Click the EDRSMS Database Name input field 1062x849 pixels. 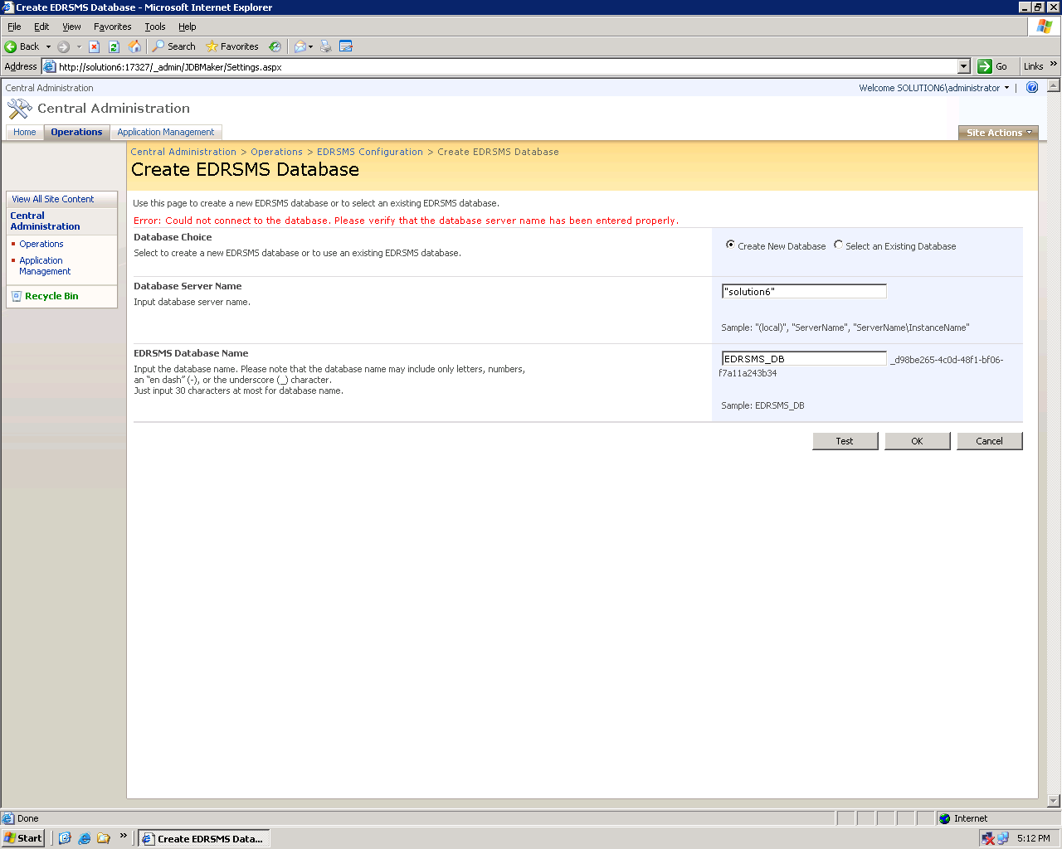[804, 358]
